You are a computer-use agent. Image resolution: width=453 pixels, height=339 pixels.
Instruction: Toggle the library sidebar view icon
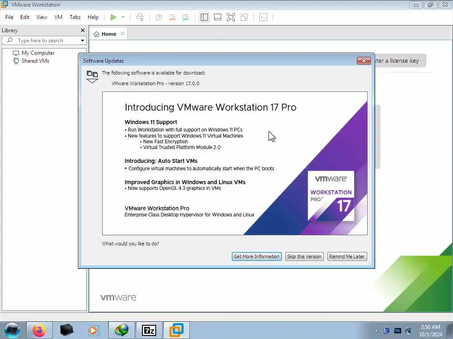[204, 17]
